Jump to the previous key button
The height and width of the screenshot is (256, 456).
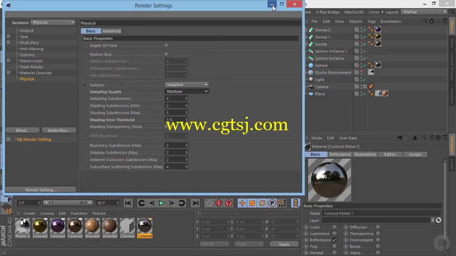pyautogui.click(x=141, y=203)
